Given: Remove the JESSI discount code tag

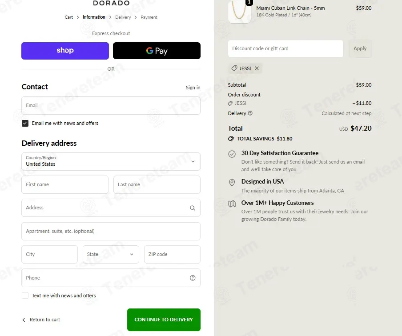Looking at the screenshot, I should (x=257, y=68).
